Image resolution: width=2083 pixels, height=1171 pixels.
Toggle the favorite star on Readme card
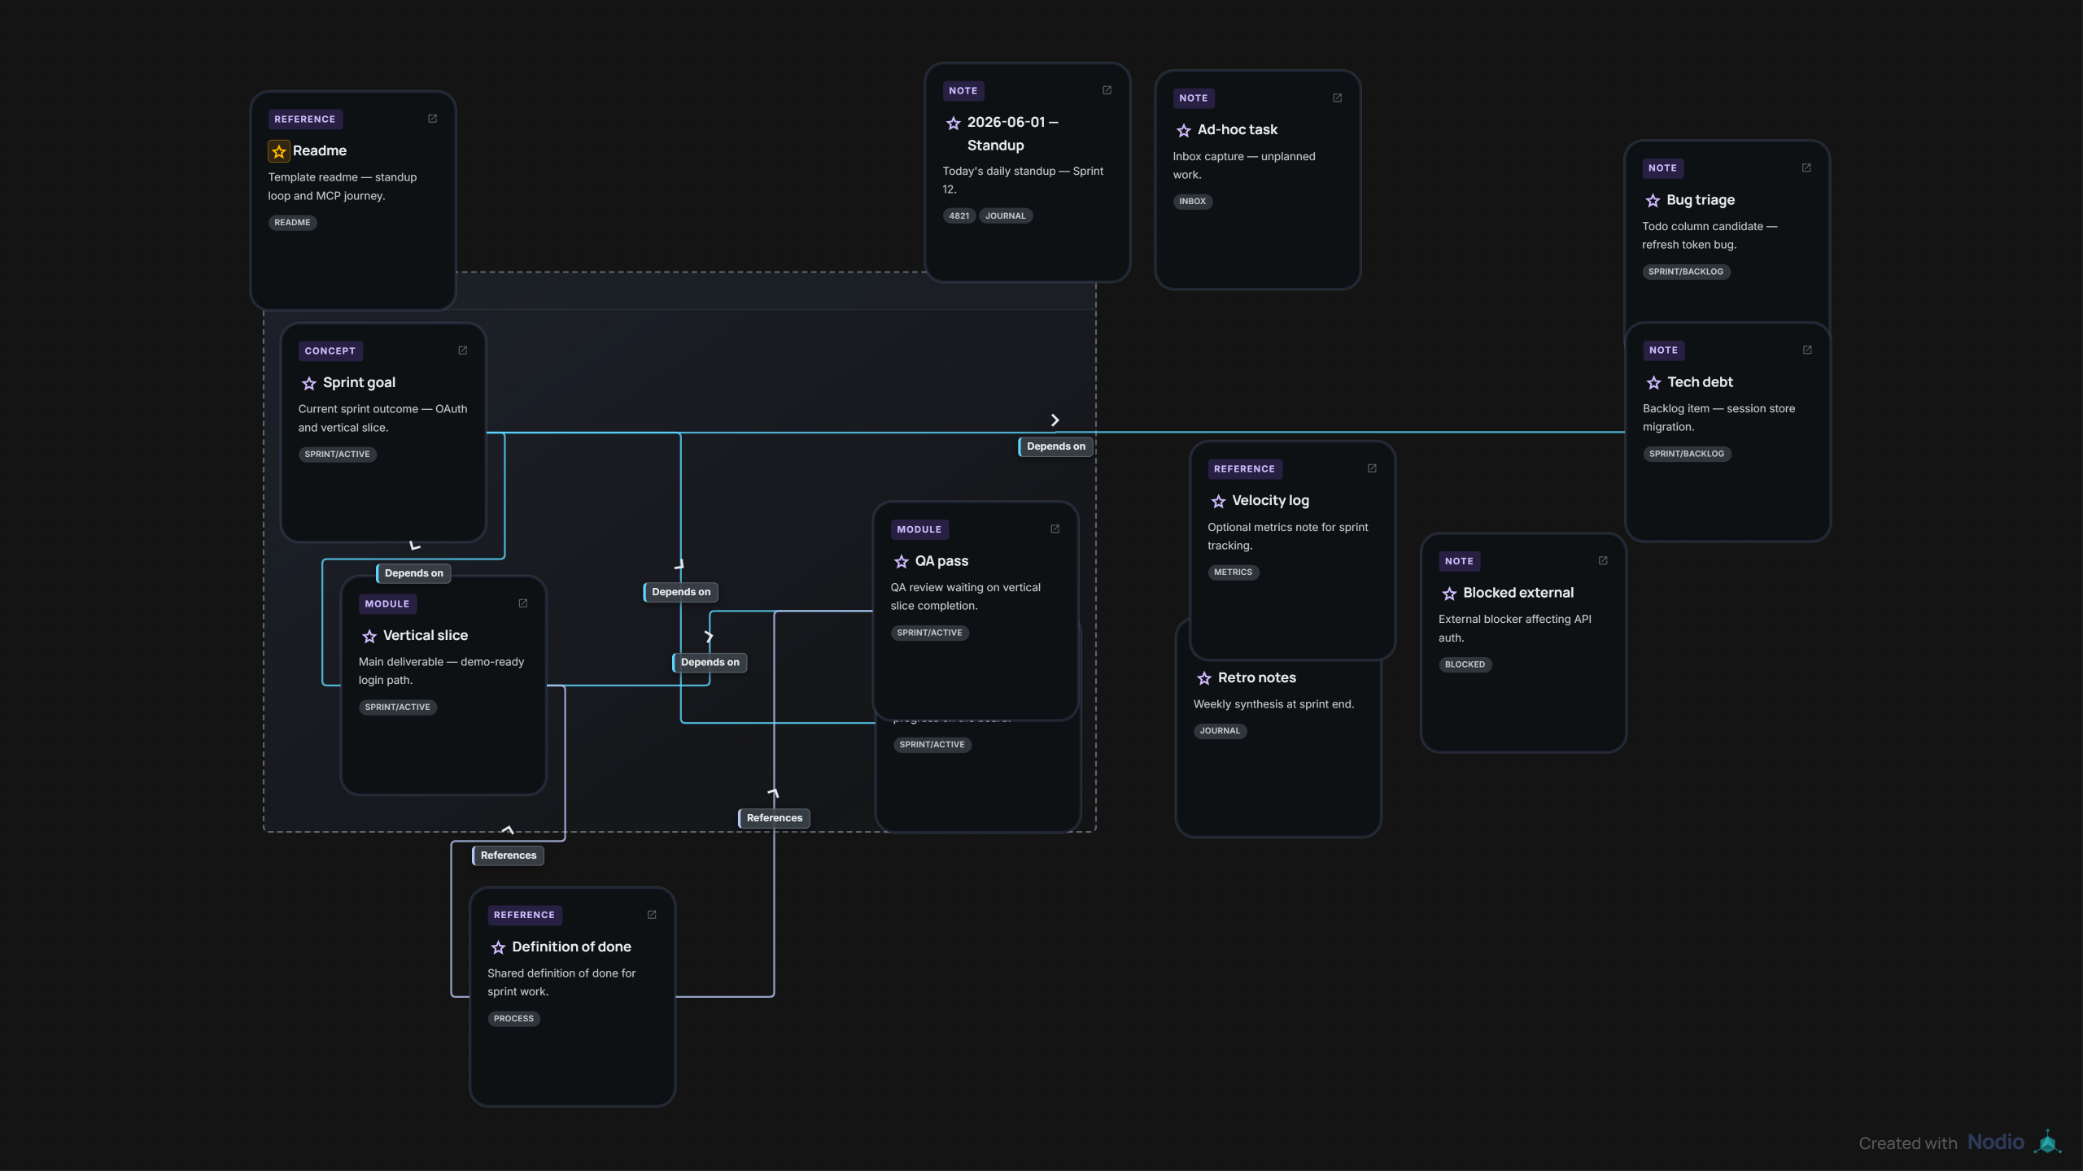click(x=279, y=151)
